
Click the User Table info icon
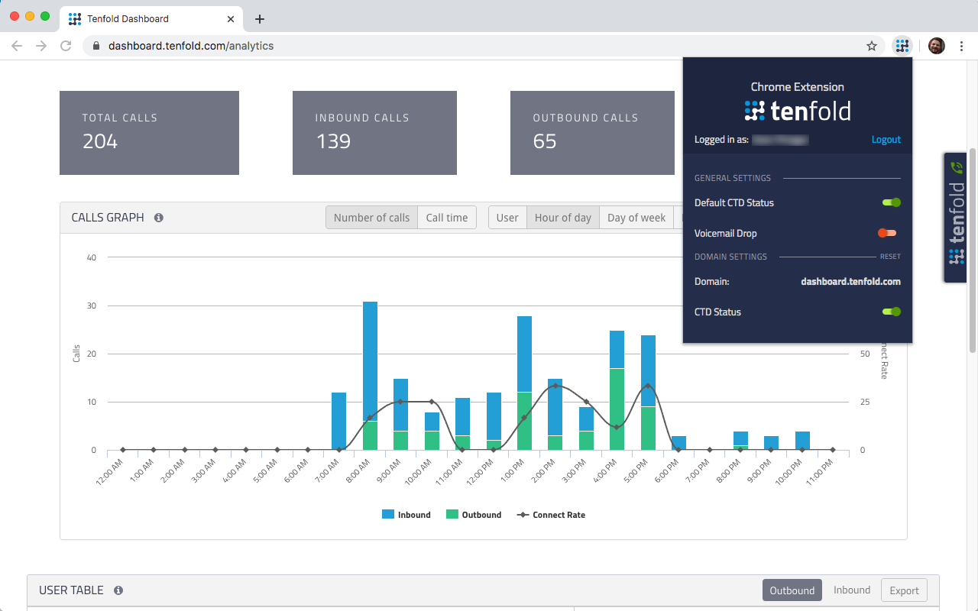[118, 590]
